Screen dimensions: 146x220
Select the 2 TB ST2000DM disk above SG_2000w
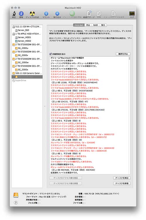pos(27,59)
